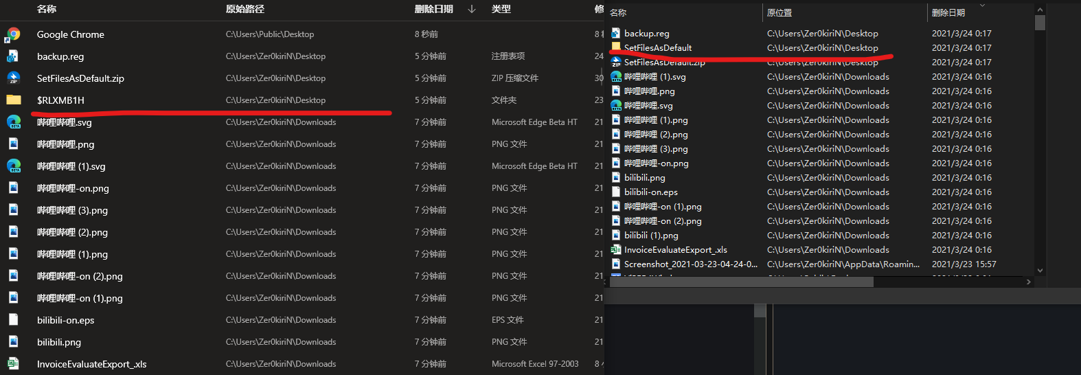Click the "2021/3/23 15:57" date cell
This screenshot has width=1081, height=375.
(964, 264)
